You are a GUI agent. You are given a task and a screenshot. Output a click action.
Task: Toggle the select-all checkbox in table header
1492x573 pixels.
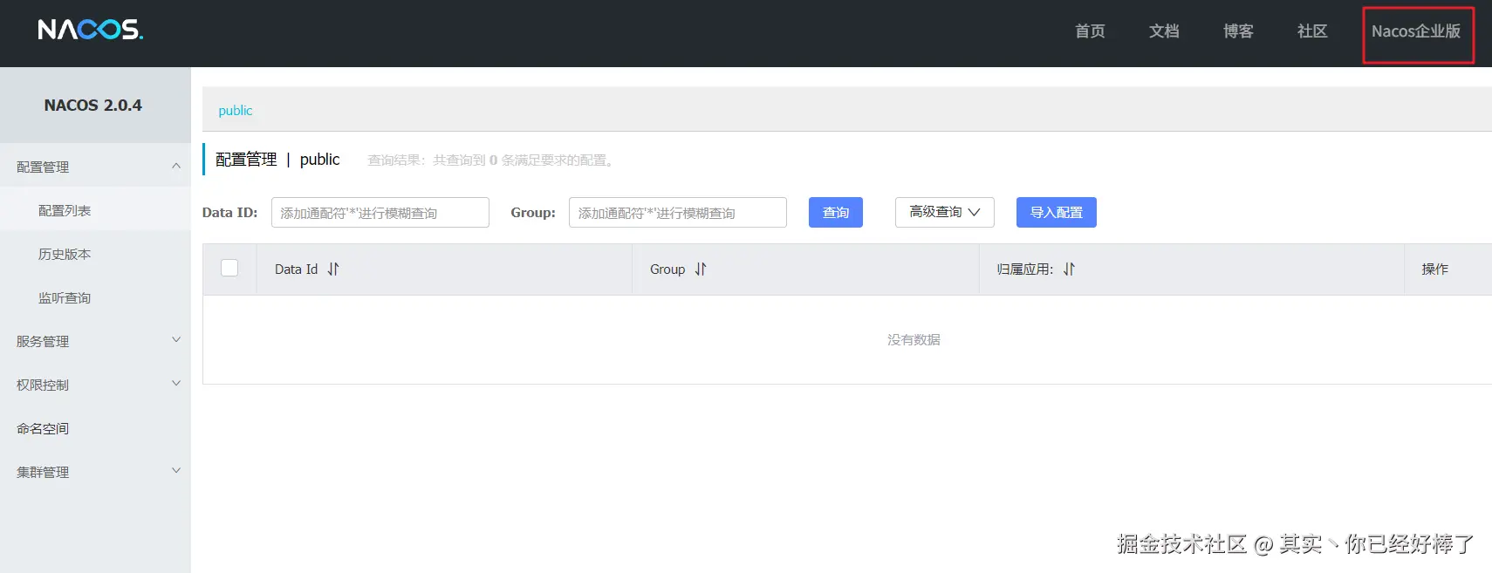[x=229, y=268]
